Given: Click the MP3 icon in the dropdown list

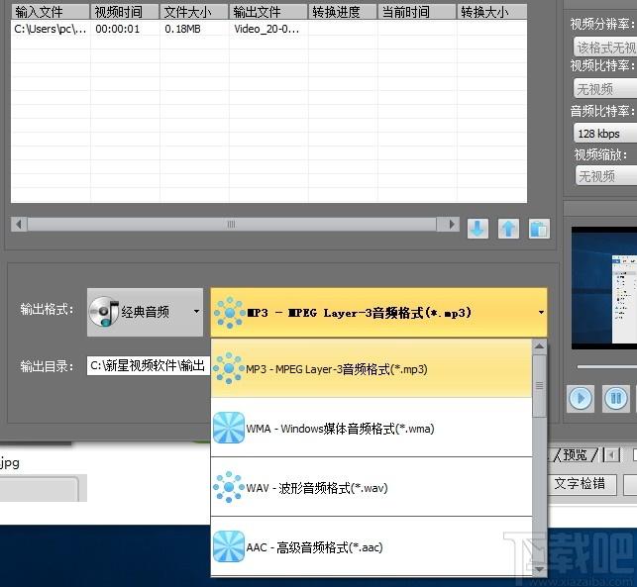Looking at the screenshot, I should [x=229, y=368].
